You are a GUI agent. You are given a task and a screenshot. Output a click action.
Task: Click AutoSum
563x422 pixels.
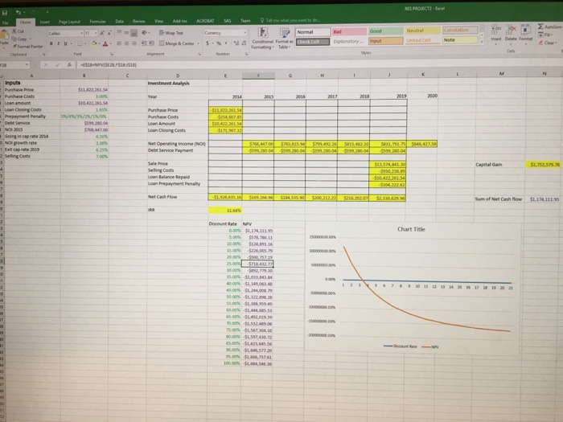pos(550,27)
